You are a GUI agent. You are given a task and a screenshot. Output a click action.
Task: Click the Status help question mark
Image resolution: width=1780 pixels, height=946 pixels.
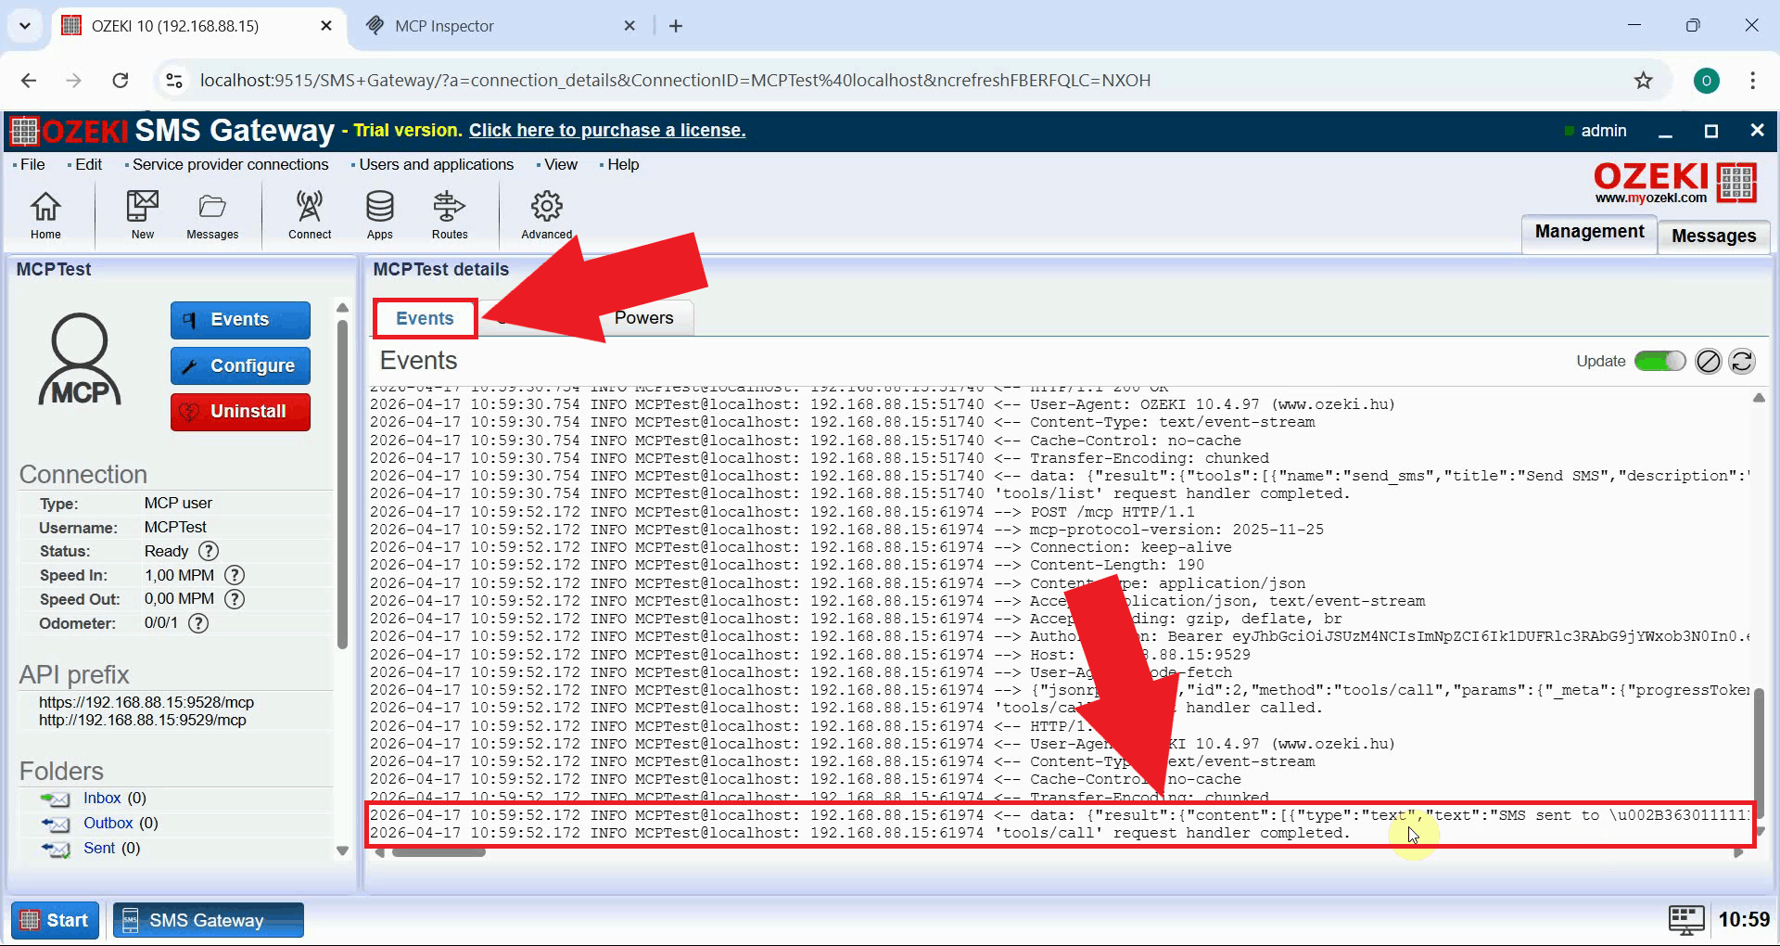(210, 551)
